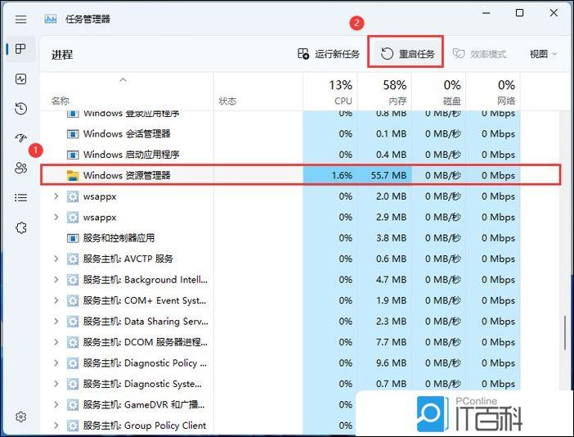Click the Windows 会话管理器 process icon

pos(73,134)
